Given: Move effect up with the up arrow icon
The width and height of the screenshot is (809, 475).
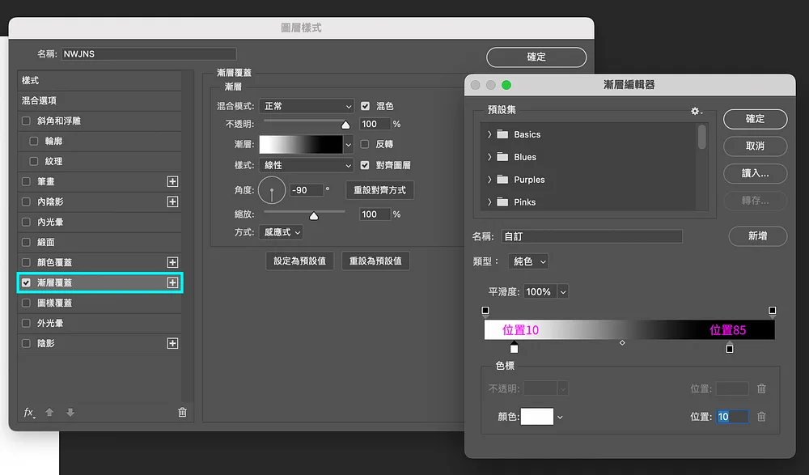Looking at the screenshot, I should (49, 412).
